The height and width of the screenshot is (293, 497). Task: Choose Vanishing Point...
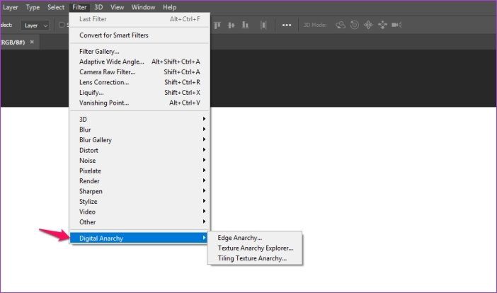point(139,103)
